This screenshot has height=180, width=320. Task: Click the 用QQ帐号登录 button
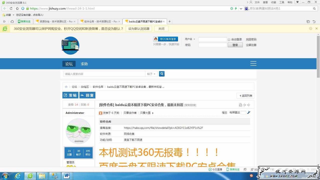click(165, 39)
